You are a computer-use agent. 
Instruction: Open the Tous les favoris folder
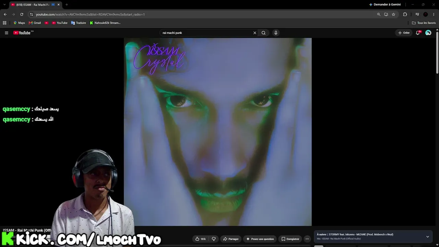(424, 23)
